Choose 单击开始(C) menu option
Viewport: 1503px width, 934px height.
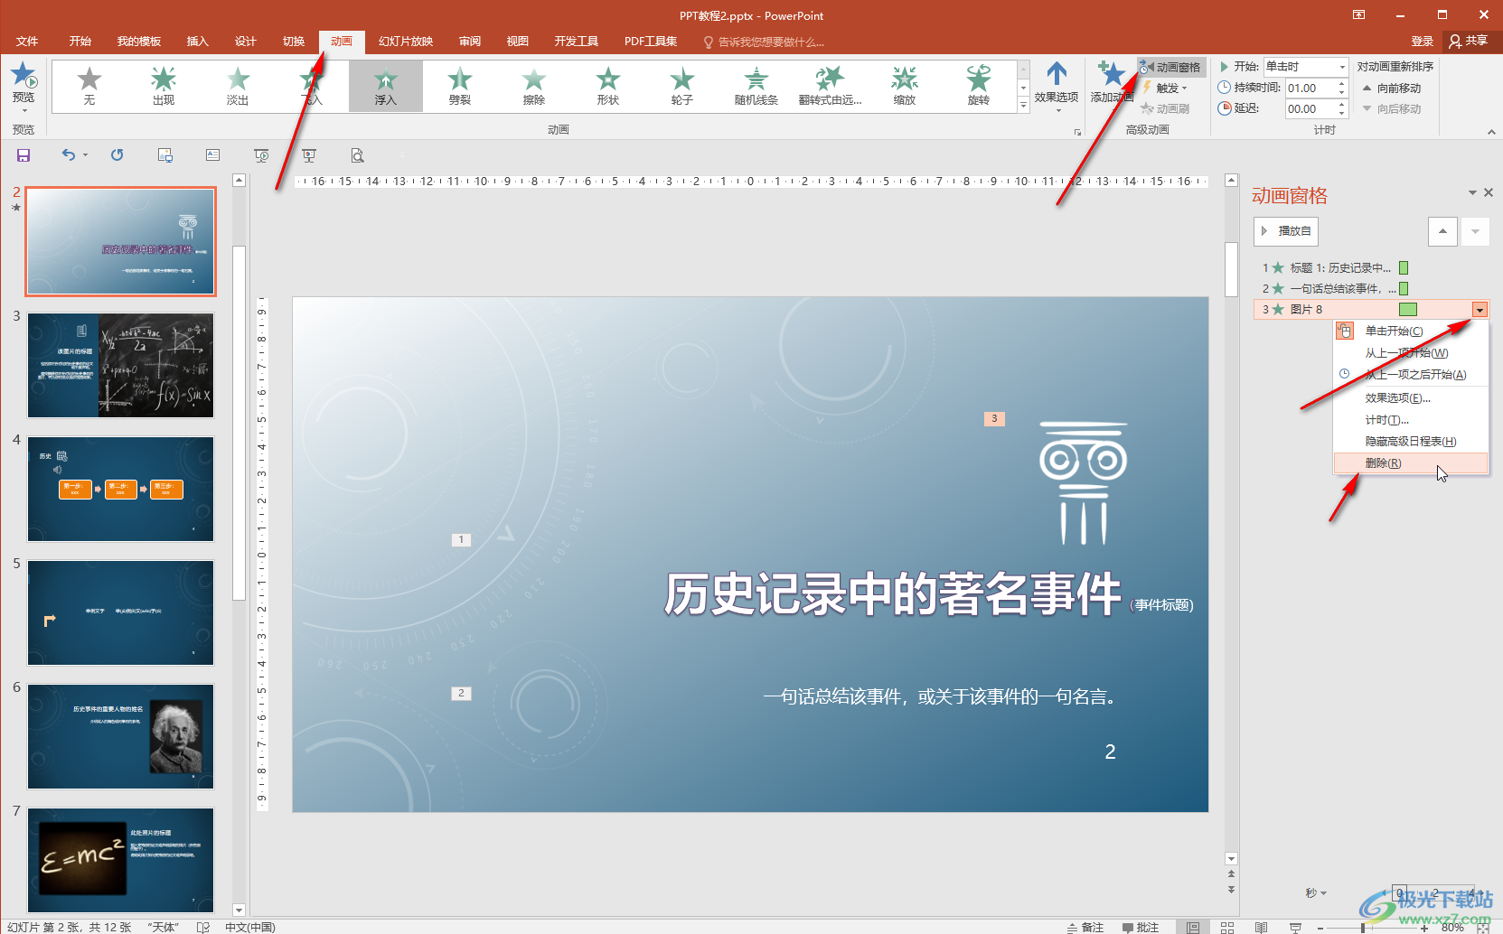pyautogui.click(x=1411, y=332)
